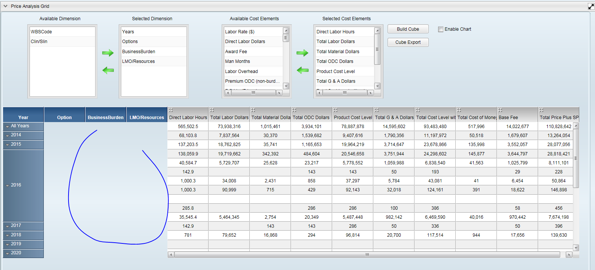Viewport: 595px width, 270px height.
Task: Click the data grid horizontal scrollbar
Action: [x=367, y=255]
